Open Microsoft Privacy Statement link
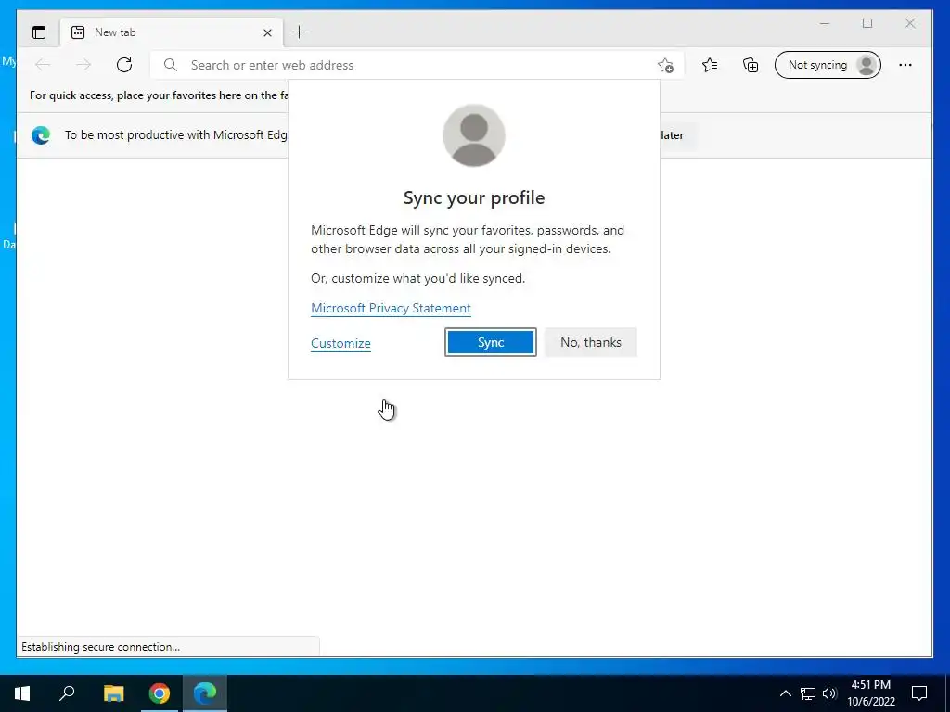The image size is (950, 712). pos(391,308)
